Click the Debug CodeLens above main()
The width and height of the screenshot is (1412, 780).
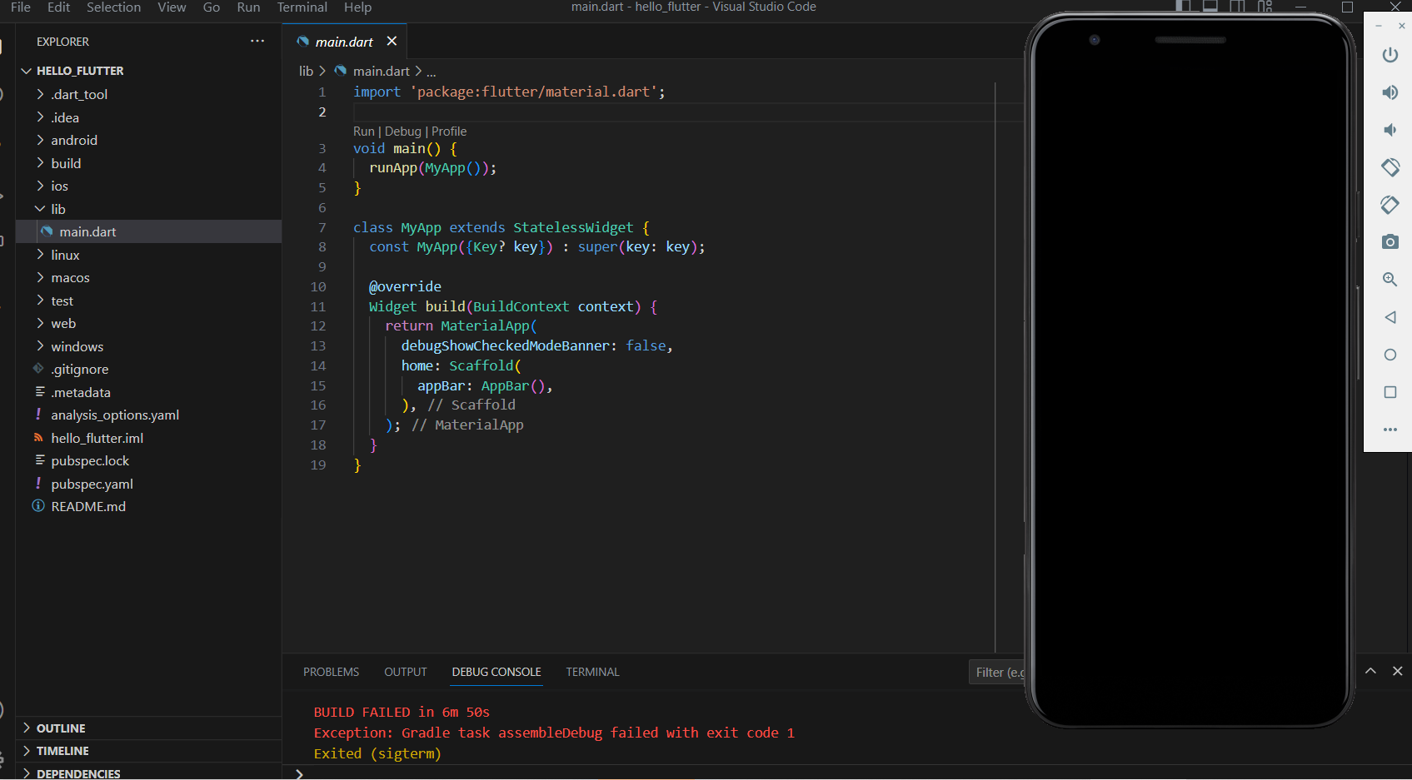pyautogui.click(x=403, y=132)
